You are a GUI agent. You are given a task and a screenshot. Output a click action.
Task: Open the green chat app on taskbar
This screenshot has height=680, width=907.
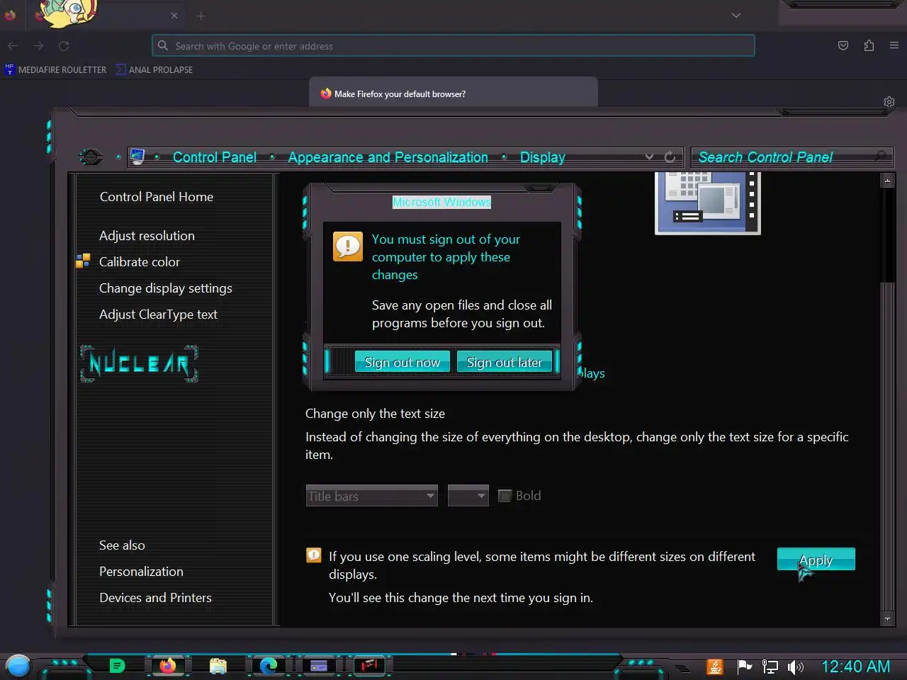(x=118, y=666)
